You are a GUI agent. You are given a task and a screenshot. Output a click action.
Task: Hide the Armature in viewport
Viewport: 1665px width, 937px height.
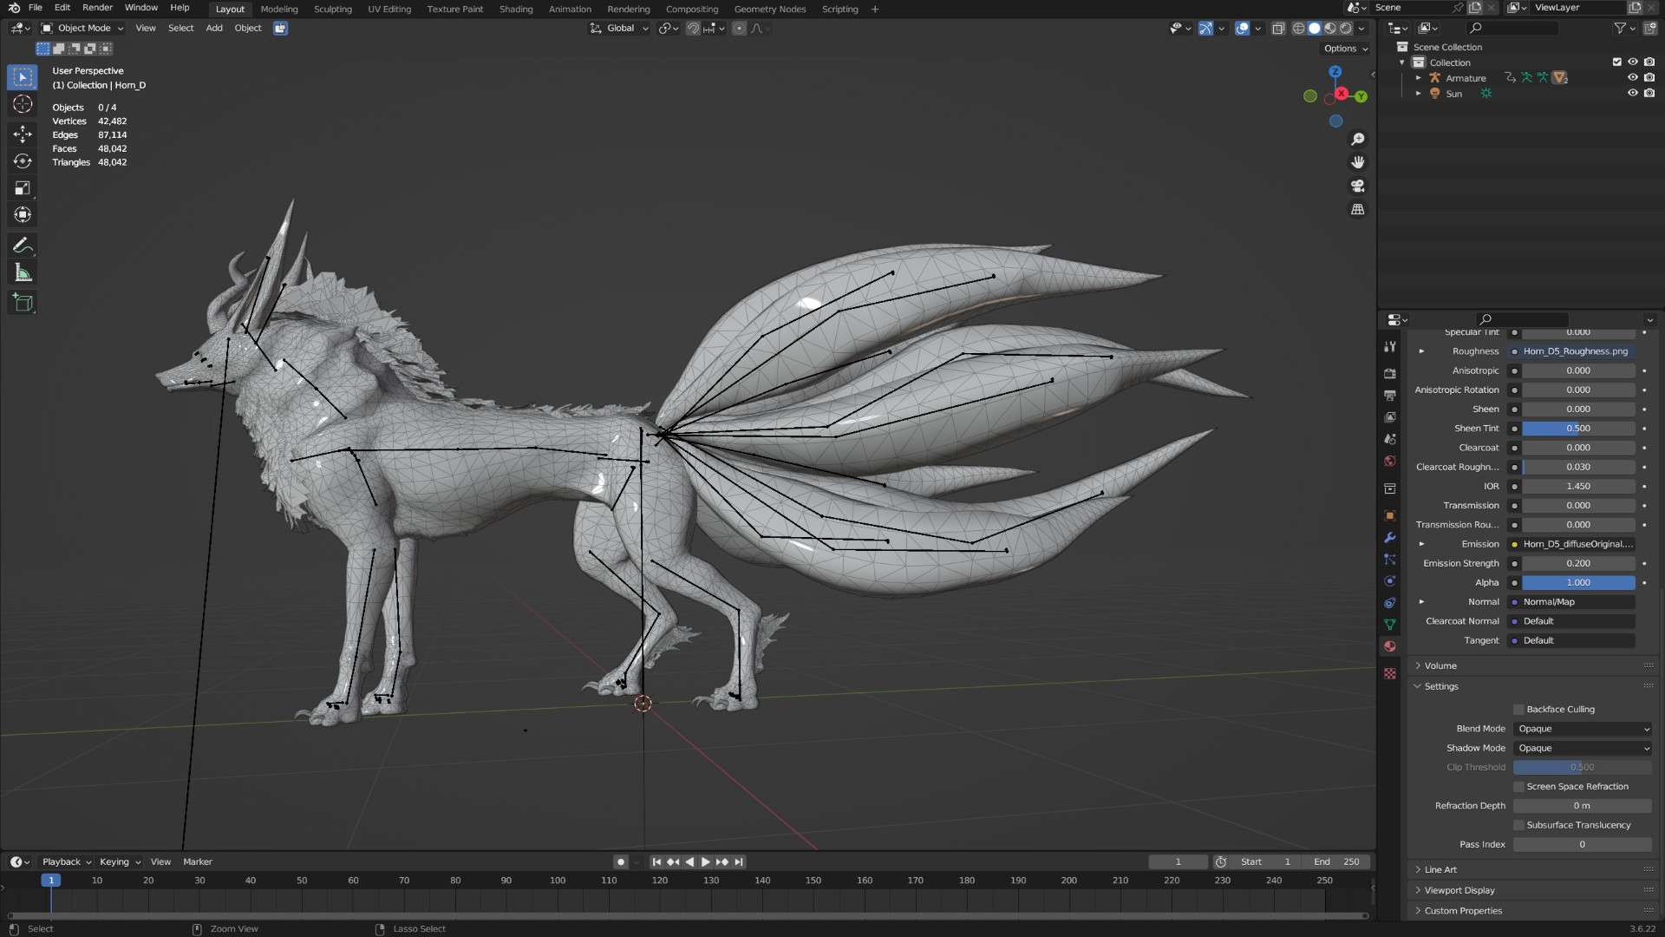[1633, 78]
